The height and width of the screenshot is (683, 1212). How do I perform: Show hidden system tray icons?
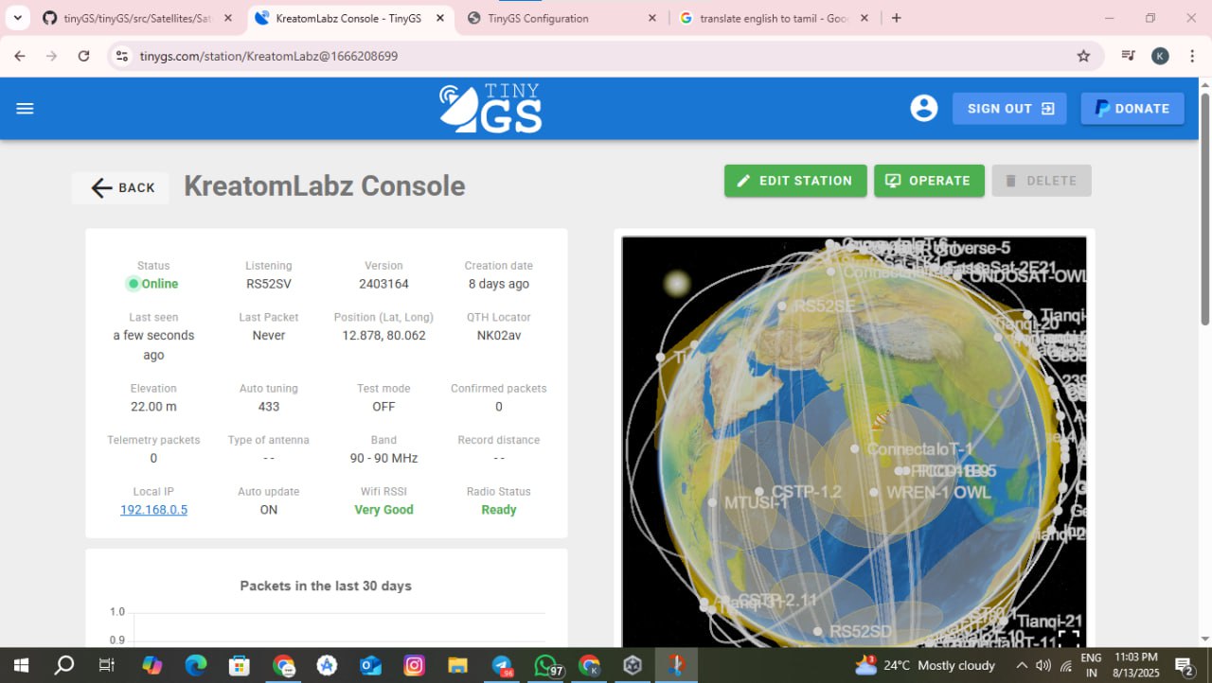pos(1022,665)
